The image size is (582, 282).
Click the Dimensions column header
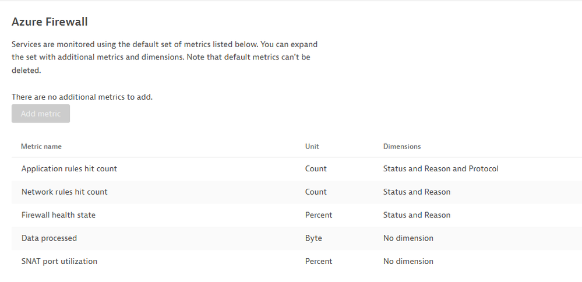click(402, 146)
